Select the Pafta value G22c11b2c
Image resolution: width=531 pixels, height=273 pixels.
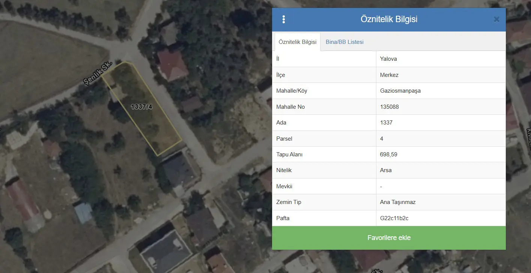point(394,218)
